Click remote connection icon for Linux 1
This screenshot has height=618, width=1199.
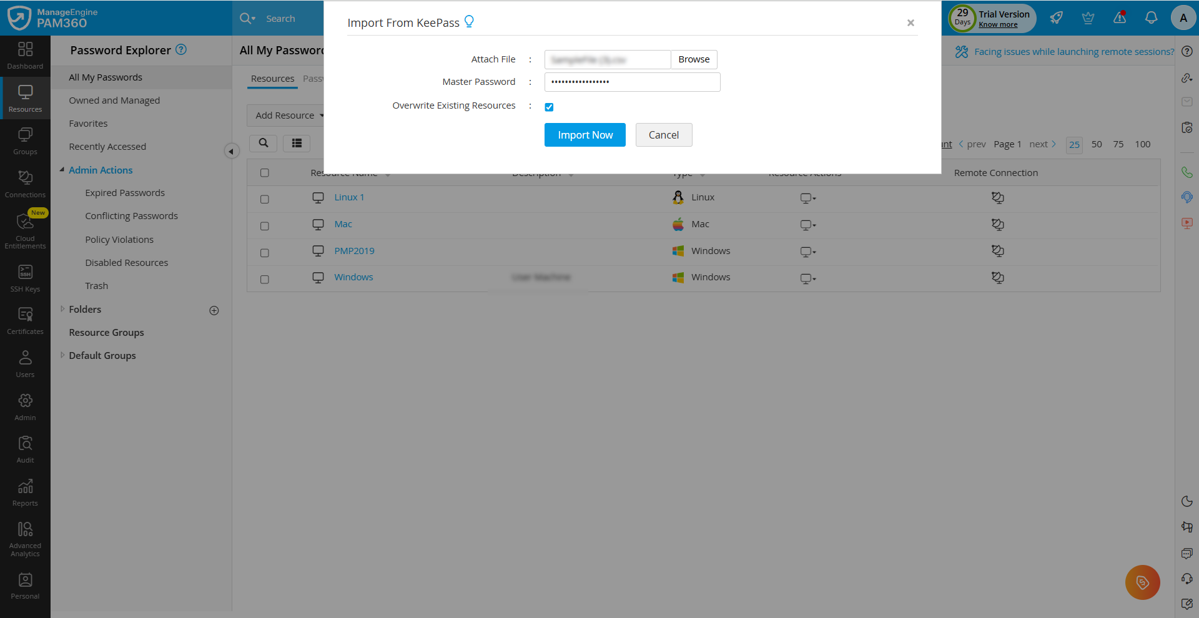coord(997,197)
